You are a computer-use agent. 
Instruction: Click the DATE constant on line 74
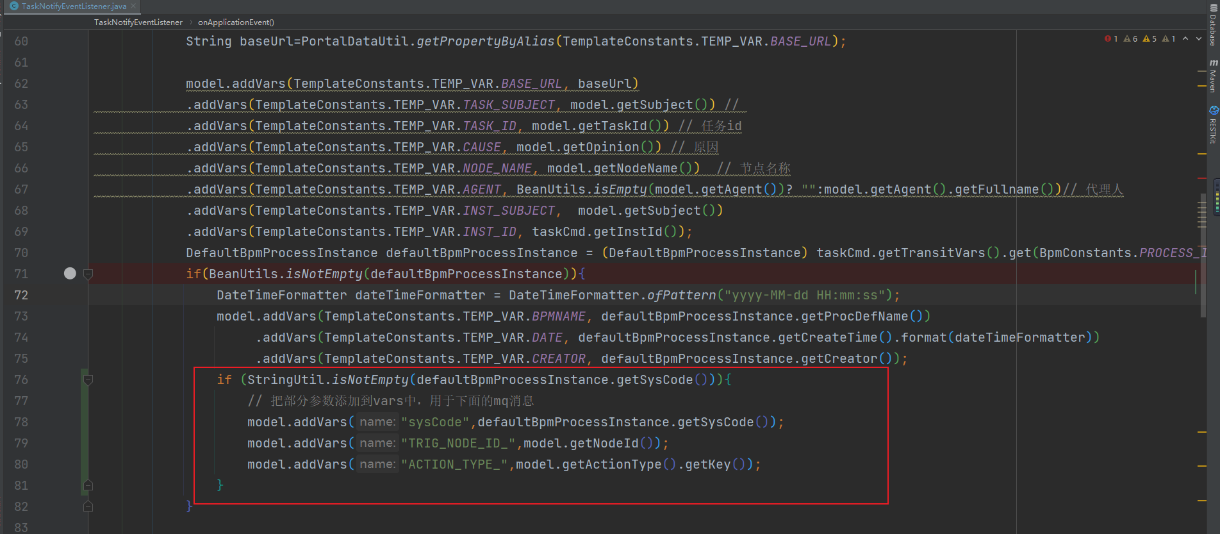[x=547, y=338]
